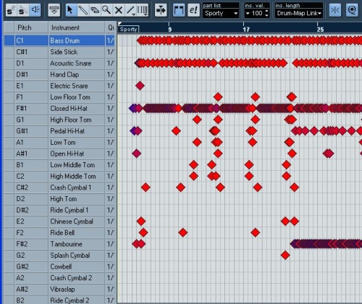Open the Hand Clap quantize value dropdown
Viewport: 362px width, 304px height.
click(111, 75)
